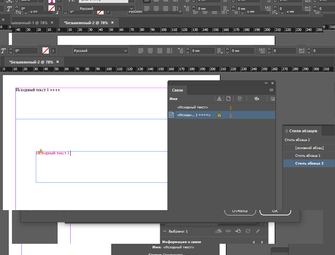Open the Связи panel hamburger menu
This screenshot has height=255, width=335.
point(271,90)
